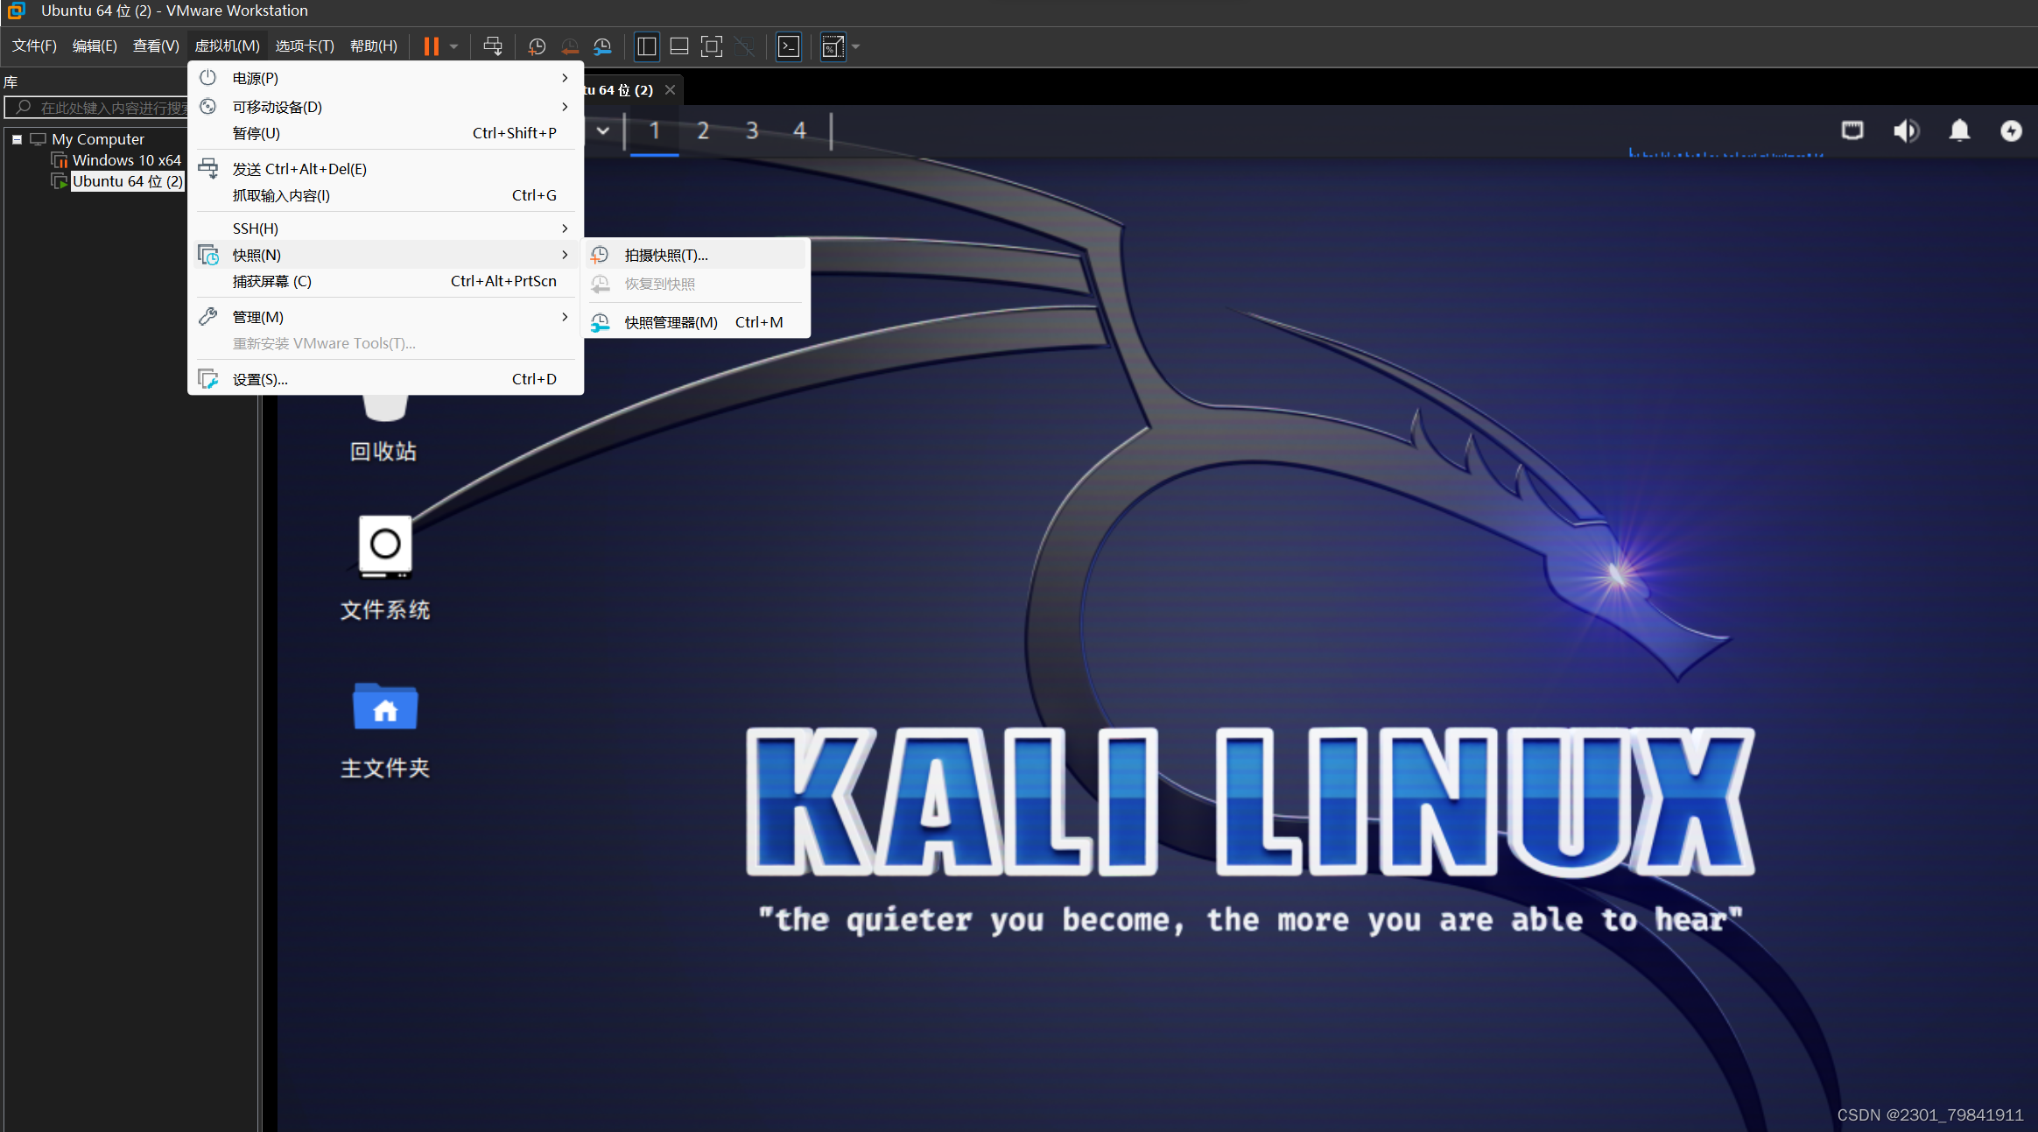Screen dimensions: 2038x1132
Task: Toggle the library sidebar view button
Action: click(x=647, y=46)
